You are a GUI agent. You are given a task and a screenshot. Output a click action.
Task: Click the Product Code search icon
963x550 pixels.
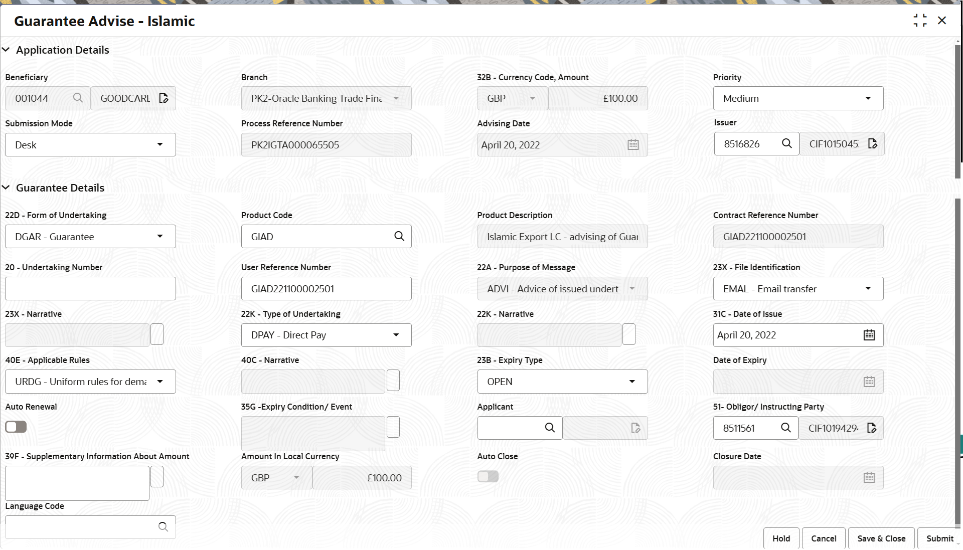[x=399, y=236]
